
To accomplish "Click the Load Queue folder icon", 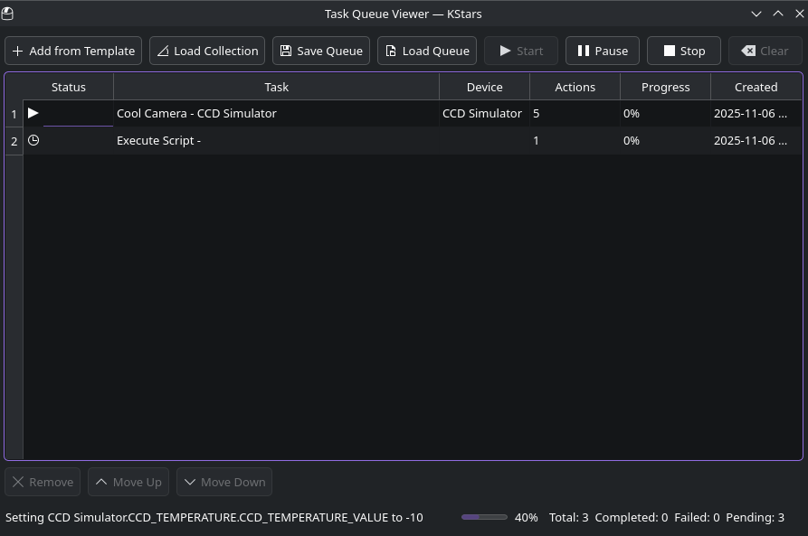I will point(389,51).
